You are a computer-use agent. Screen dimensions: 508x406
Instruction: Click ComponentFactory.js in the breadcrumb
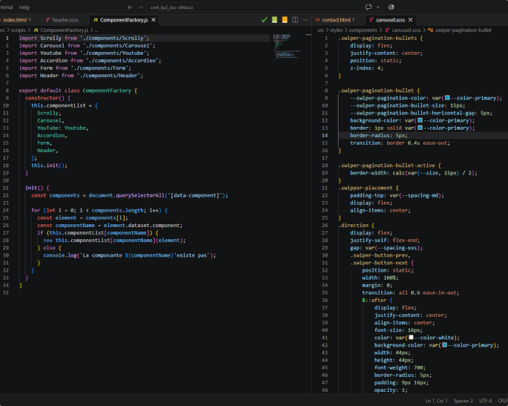point(64,30)
